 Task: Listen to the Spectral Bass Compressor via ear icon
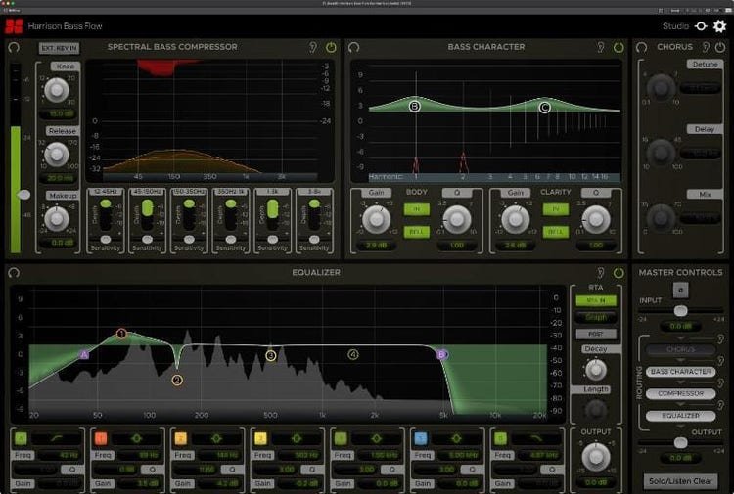(313, 47)
